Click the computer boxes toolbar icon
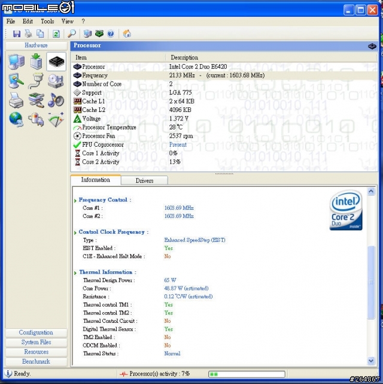This screenshot has height=384, width=383. [87, 34]
